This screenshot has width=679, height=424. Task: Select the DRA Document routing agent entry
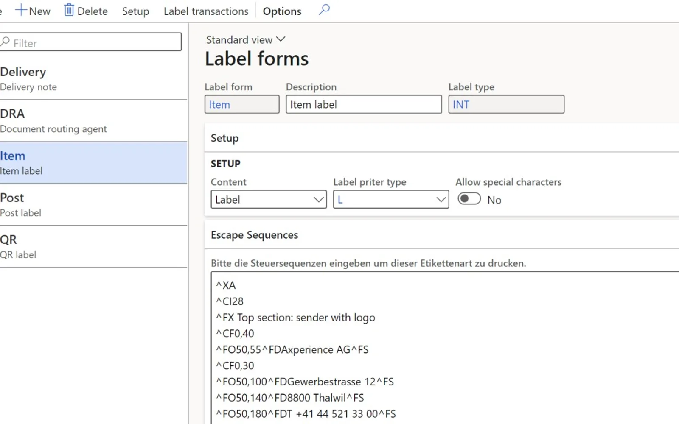(93, 121)
